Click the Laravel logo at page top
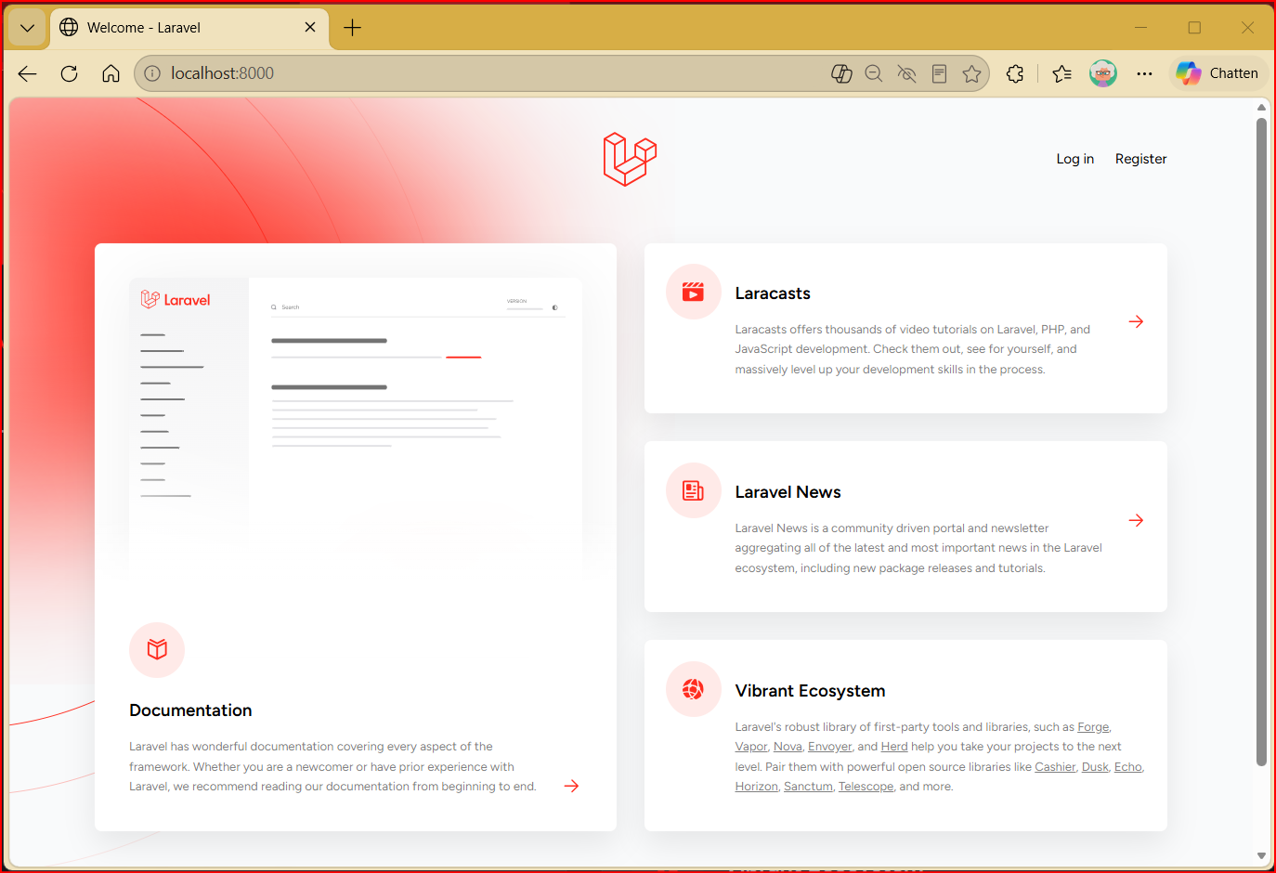Screen dimensions: 1276x873 [630, 159]
